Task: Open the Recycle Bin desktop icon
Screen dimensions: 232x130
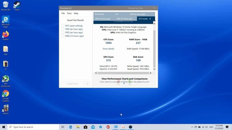Action: (5, 6)
